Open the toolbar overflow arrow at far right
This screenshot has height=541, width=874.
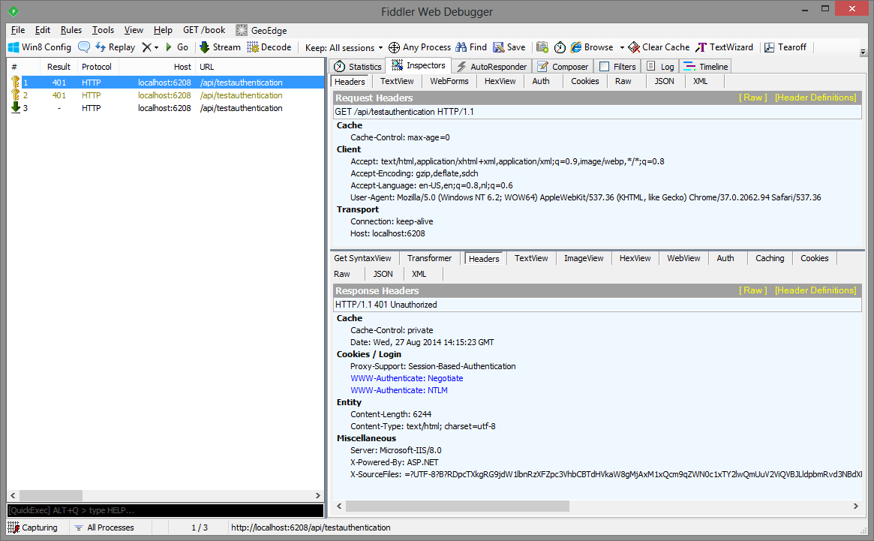[x=863, y=52]
